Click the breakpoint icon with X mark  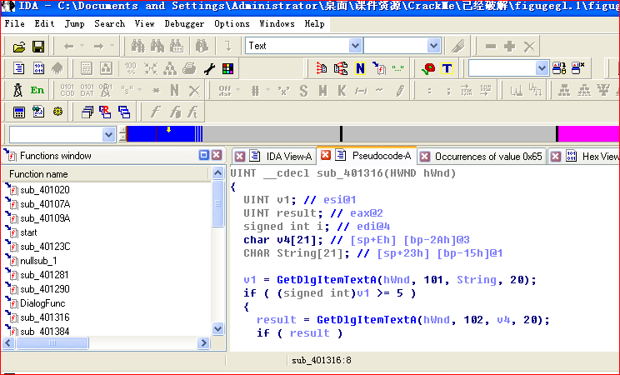(578, 68)
